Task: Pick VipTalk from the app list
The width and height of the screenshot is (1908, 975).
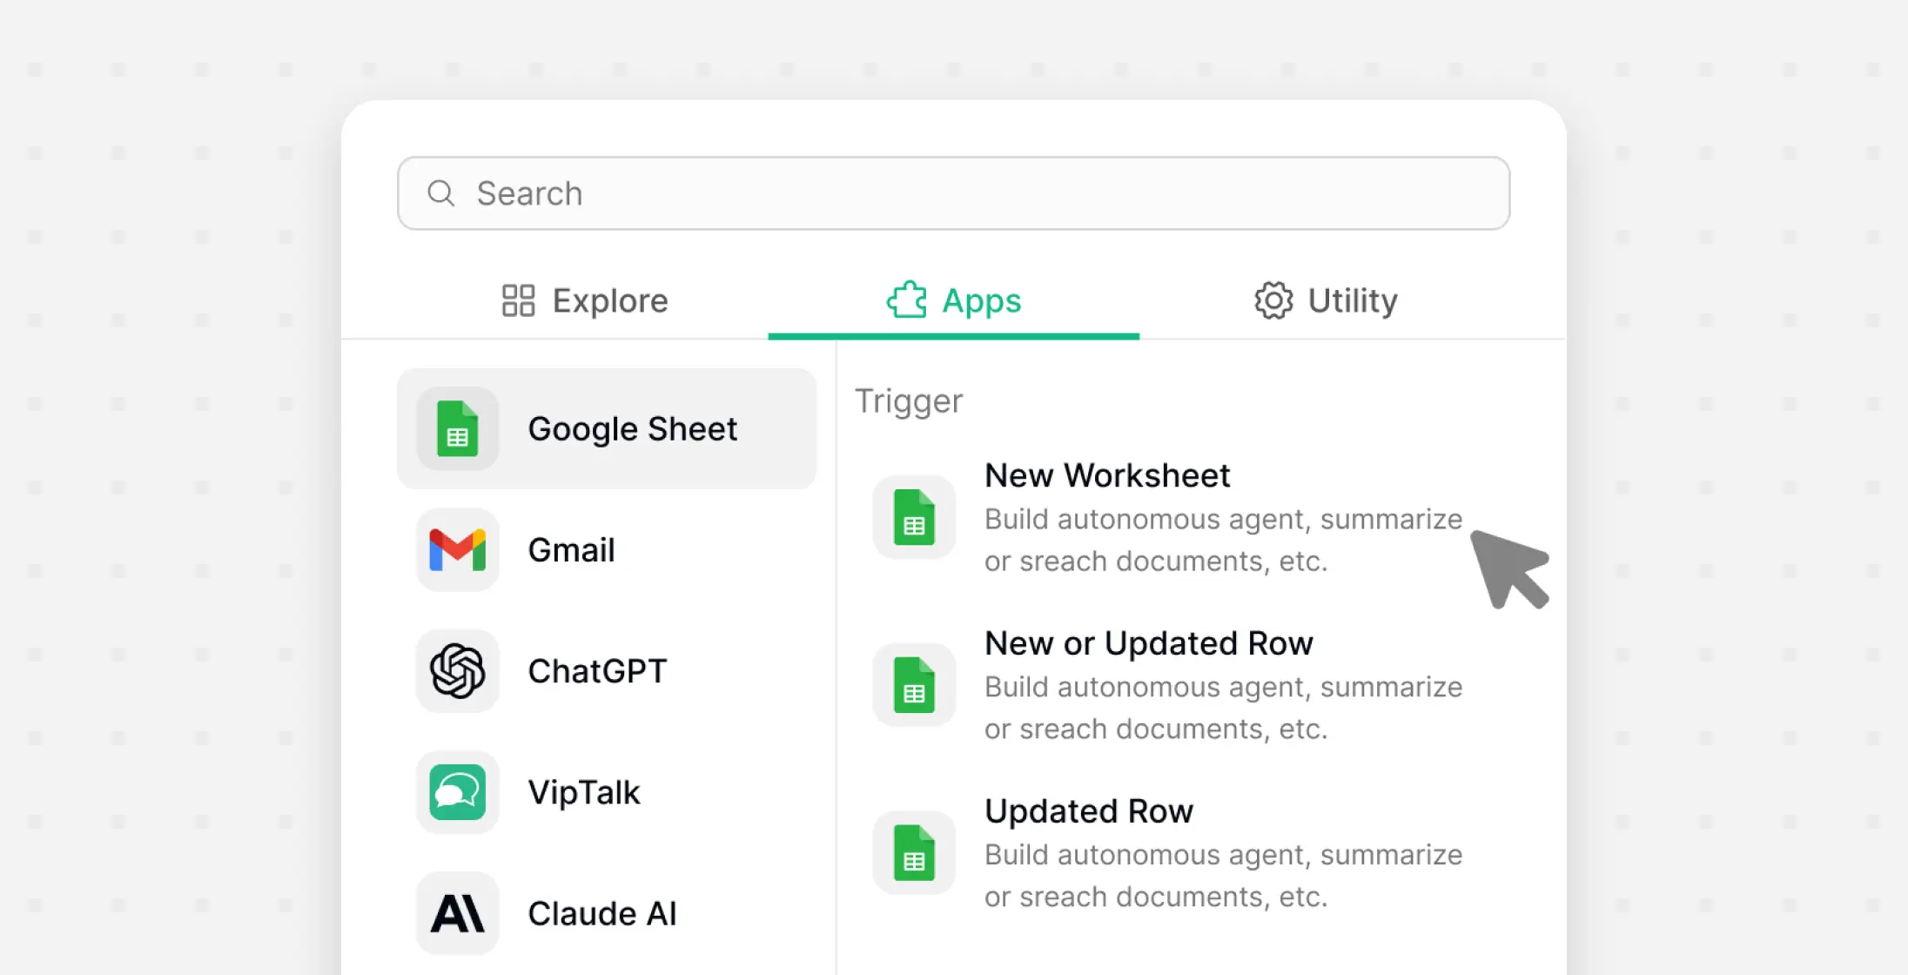Action: pyautogui.click(x=607, y=791)
